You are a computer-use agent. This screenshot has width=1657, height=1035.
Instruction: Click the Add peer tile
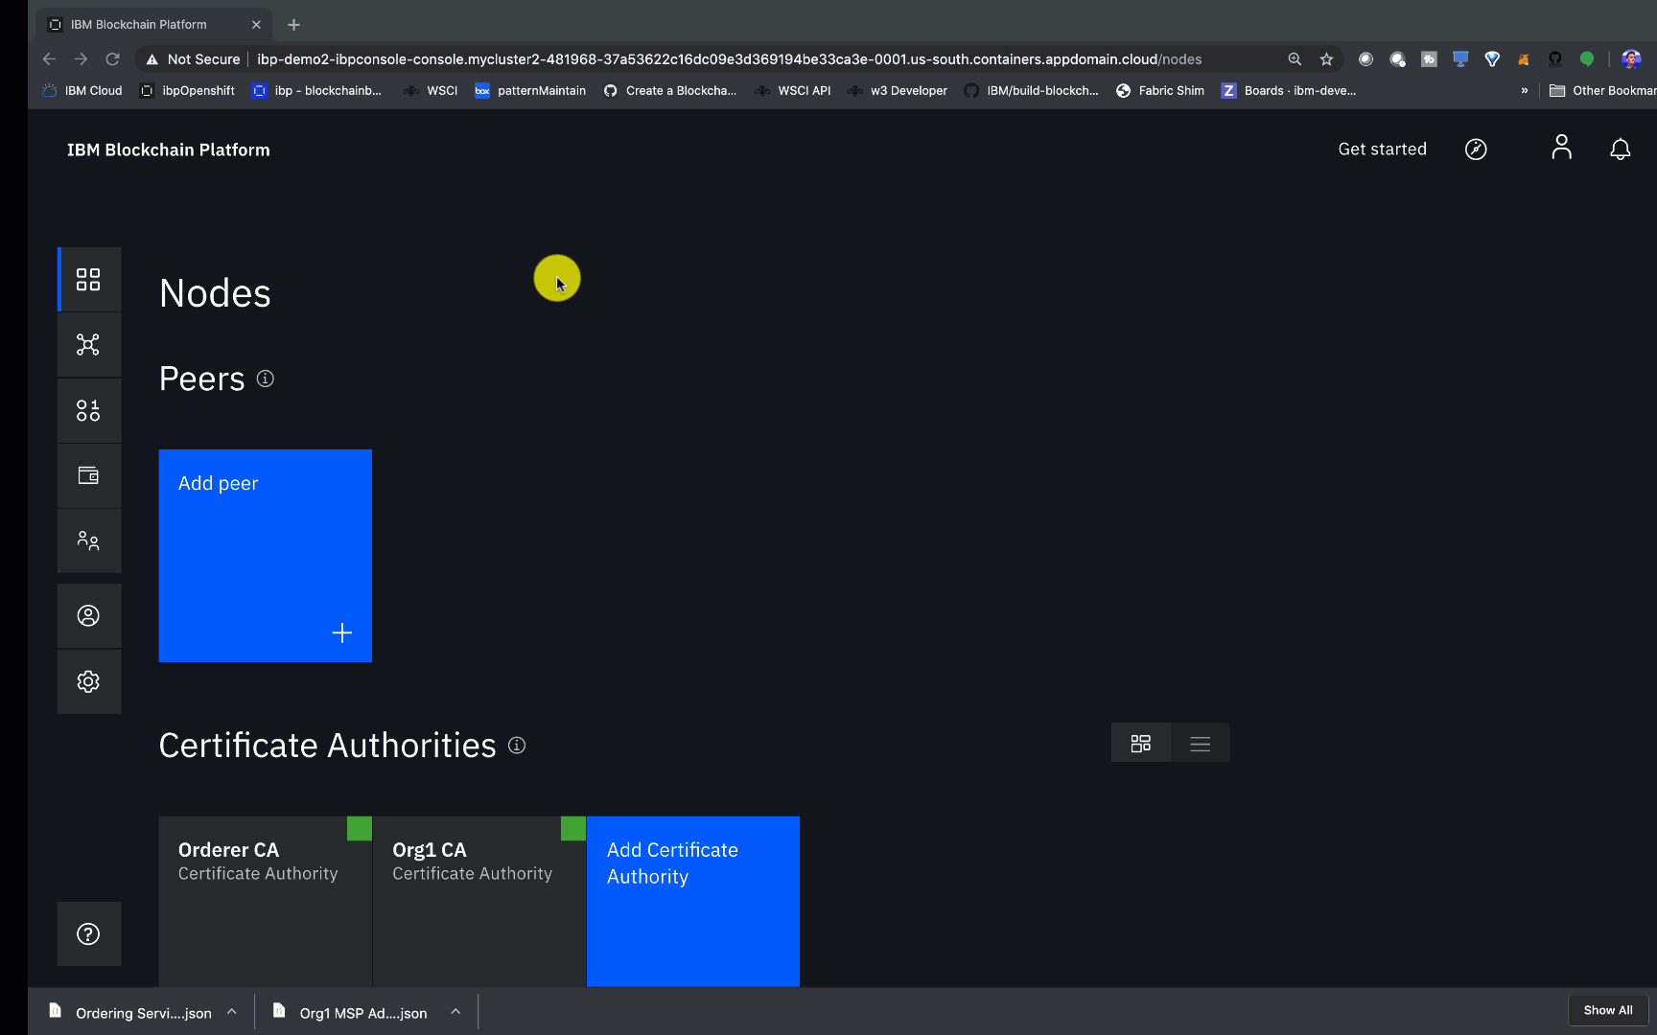[x=265, y=556]
